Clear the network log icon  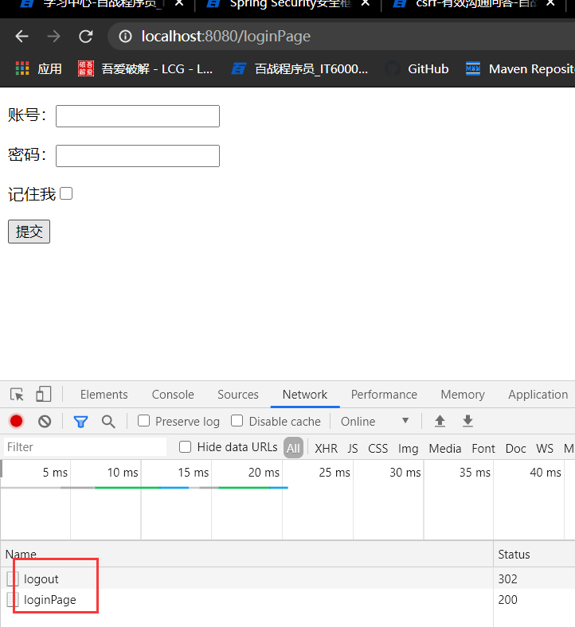pyautogui.click(x=45, y=421)
